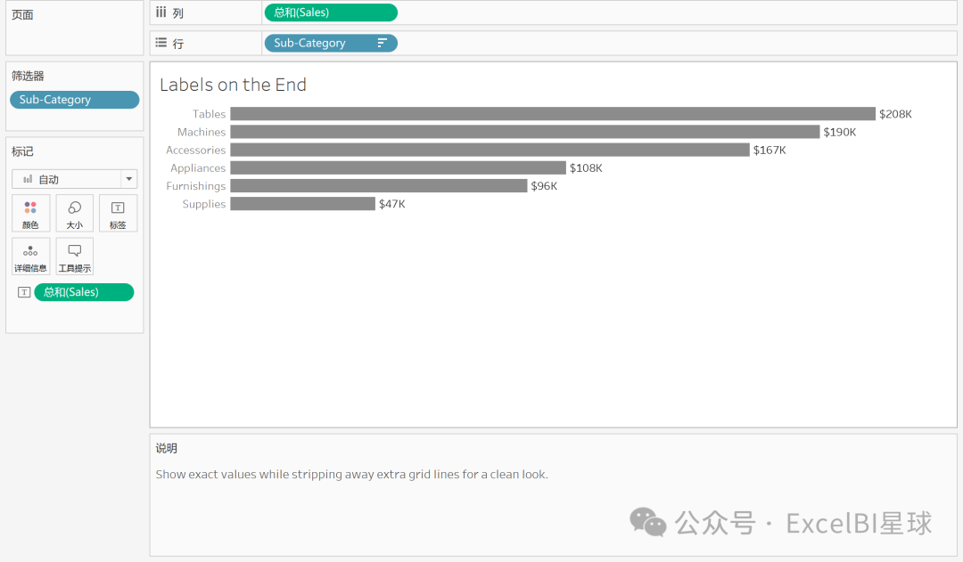The height and width of the screenshot is (562, 963).
Task: Click the Columns shelf icon
Action: pyautogui.click(x=160, y=12)
